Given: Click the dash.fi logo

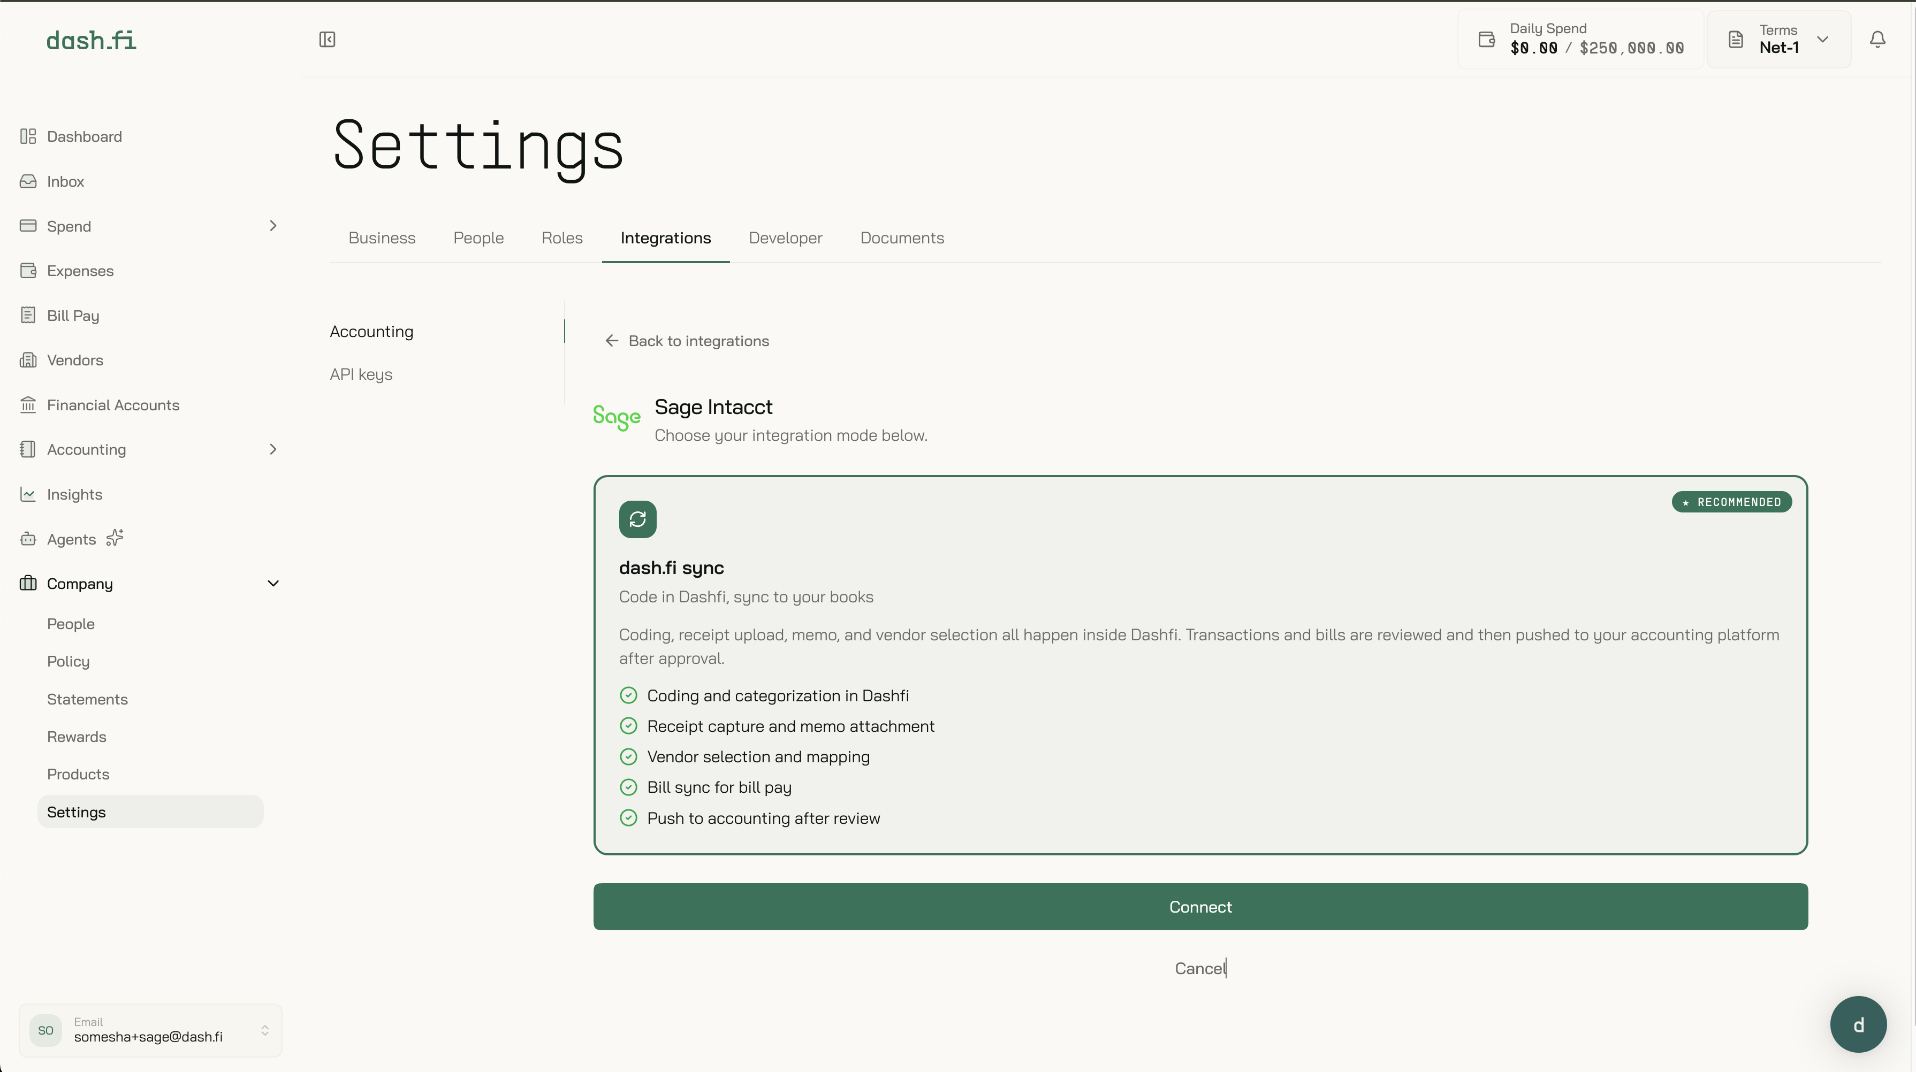Looking at the screenshot, I should pyautogui.click(x=92, y=40).
